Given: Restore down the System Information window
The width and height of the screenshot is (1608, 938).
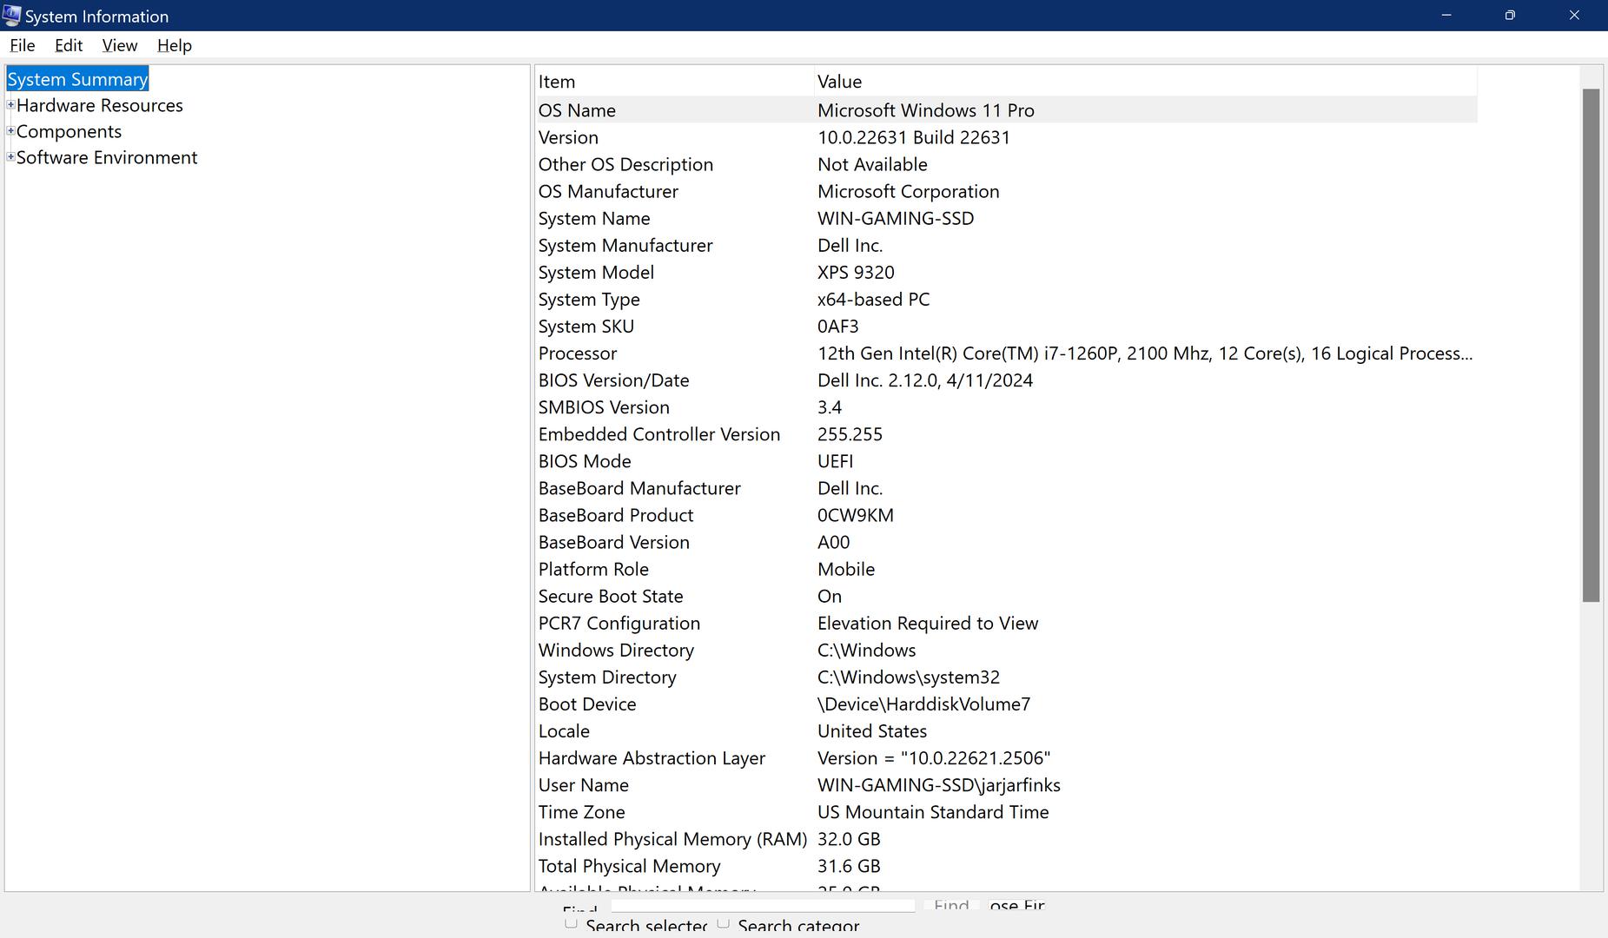Looking at the screenshot, I should point(1510,15).
